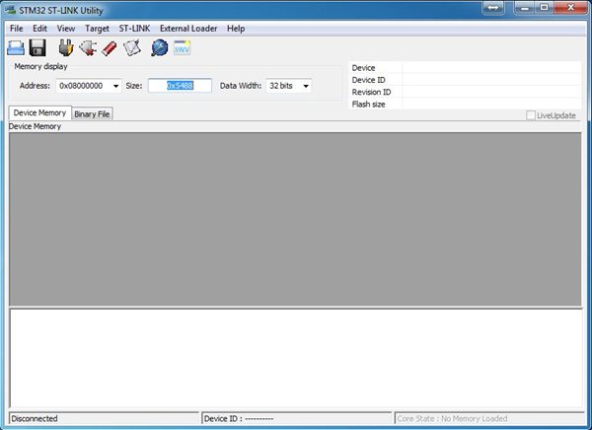The height and width of the screenshot is (430, 592).
Task: Click the Device label in info panel
Action: click(x=363, y=68)
